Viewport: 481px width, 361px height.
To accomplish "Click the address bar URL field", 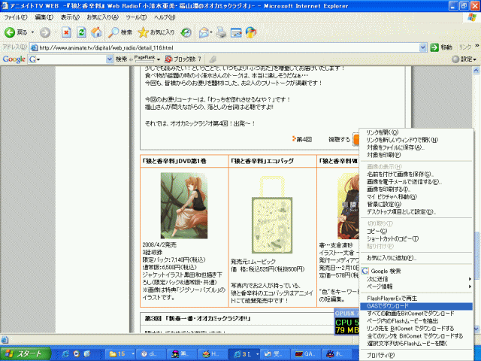I will click(x=228, y=47).
